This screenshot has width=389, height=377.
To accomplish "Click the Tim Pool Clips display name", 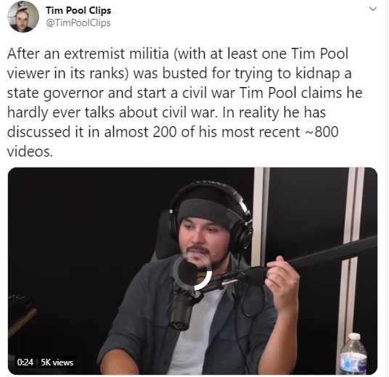I will 78,10.
